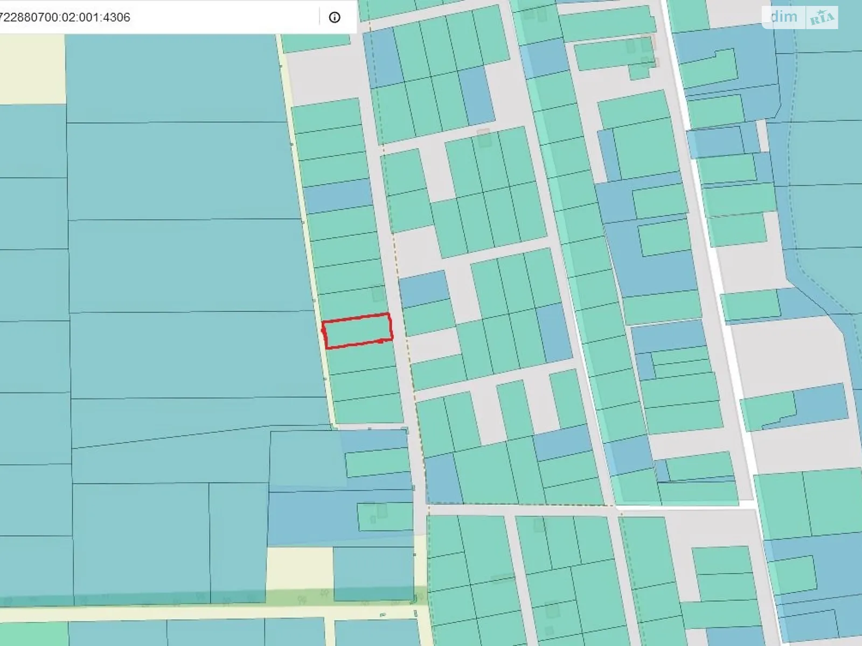Click the small building footprint above the red-outlined parcel
This screenshot has width=862, height=646.
[x=378, y=294]
